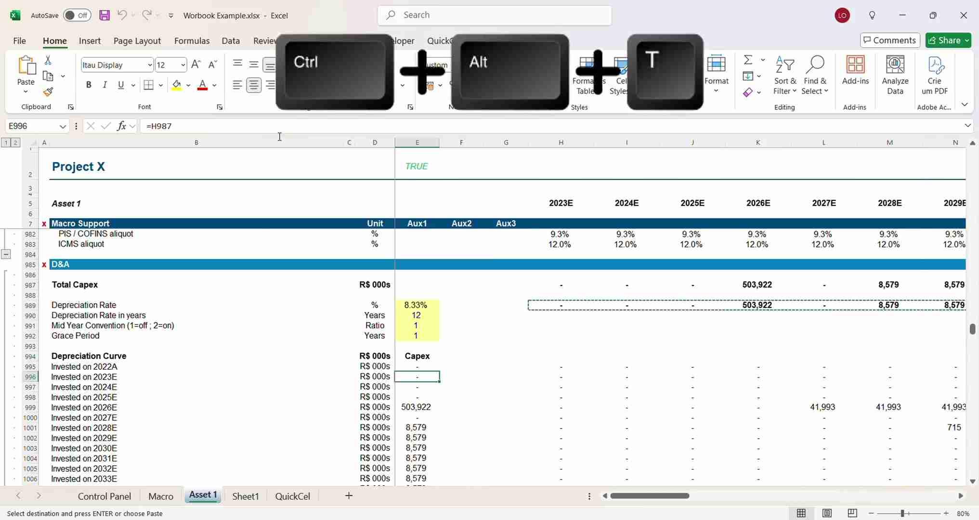Toggle Italic formatting
979x520 pixels.
(x=104, y=85)
